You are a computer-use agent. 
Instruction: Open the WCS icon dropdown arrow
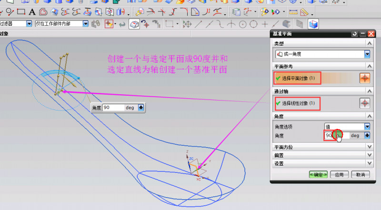255,11
